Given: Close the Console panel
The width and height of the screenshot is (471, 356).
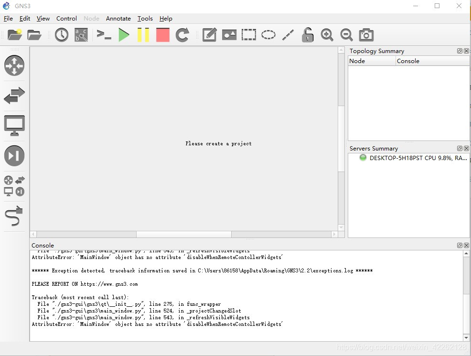Looking at the screenshot, I should 466,246.
